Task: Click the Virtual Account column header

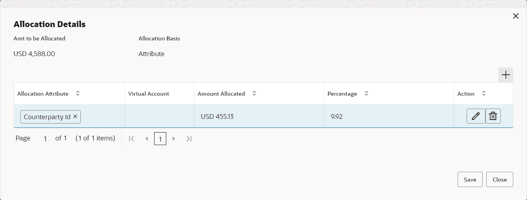Action: click(149, 94)
